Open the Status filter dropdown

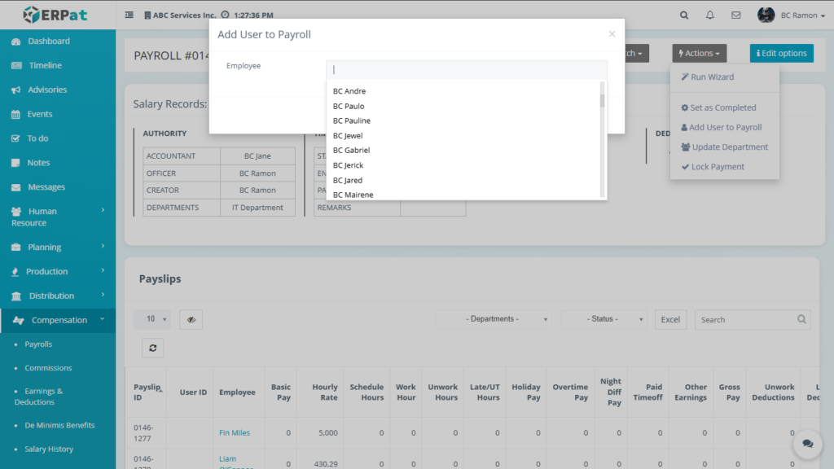click(x=604, y=319)
